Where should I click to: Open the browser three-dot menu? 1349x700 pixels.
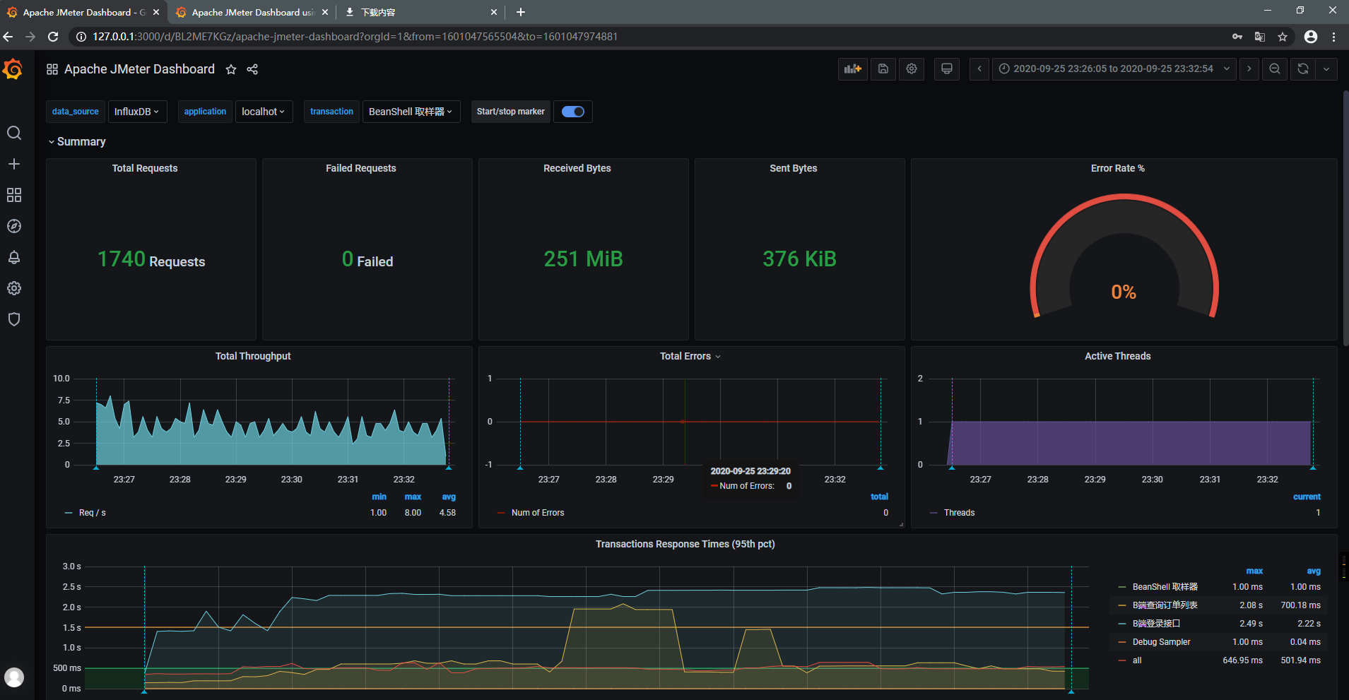tap(1334, 37)
